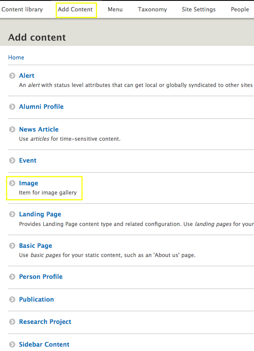Click the arrow icon beside Image
Image resolution: width=254 pixels, height=351 pixels.
(x=13, y=183)
